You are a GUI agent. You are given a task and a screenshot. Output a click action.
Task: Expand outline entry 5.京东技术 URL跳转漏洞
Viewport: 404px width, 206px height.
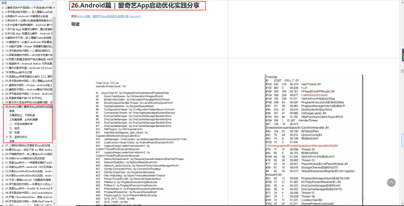tap(3, 21)
